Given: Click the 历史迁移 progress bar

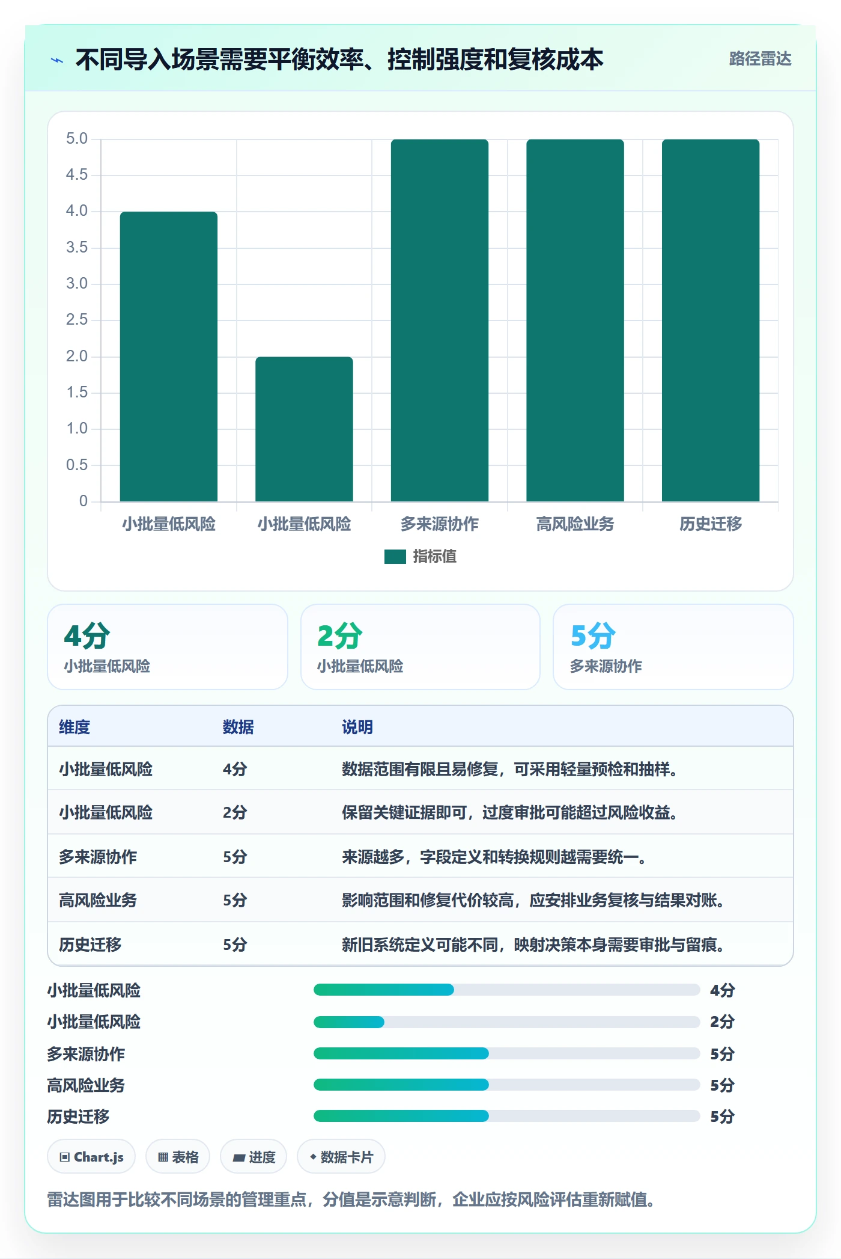Looking at the screenshot, I should tap(506, 1116).
